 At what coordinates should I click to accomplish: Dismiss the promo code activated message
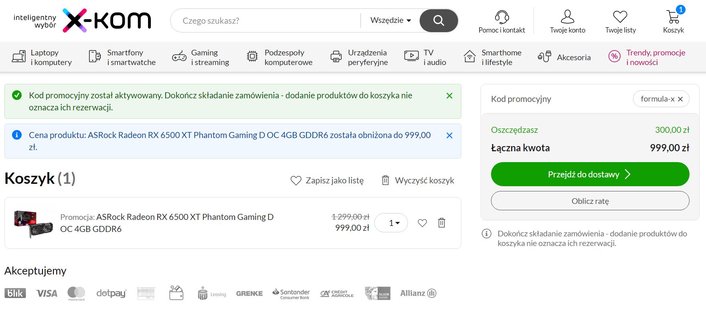[x=449, y=96]
